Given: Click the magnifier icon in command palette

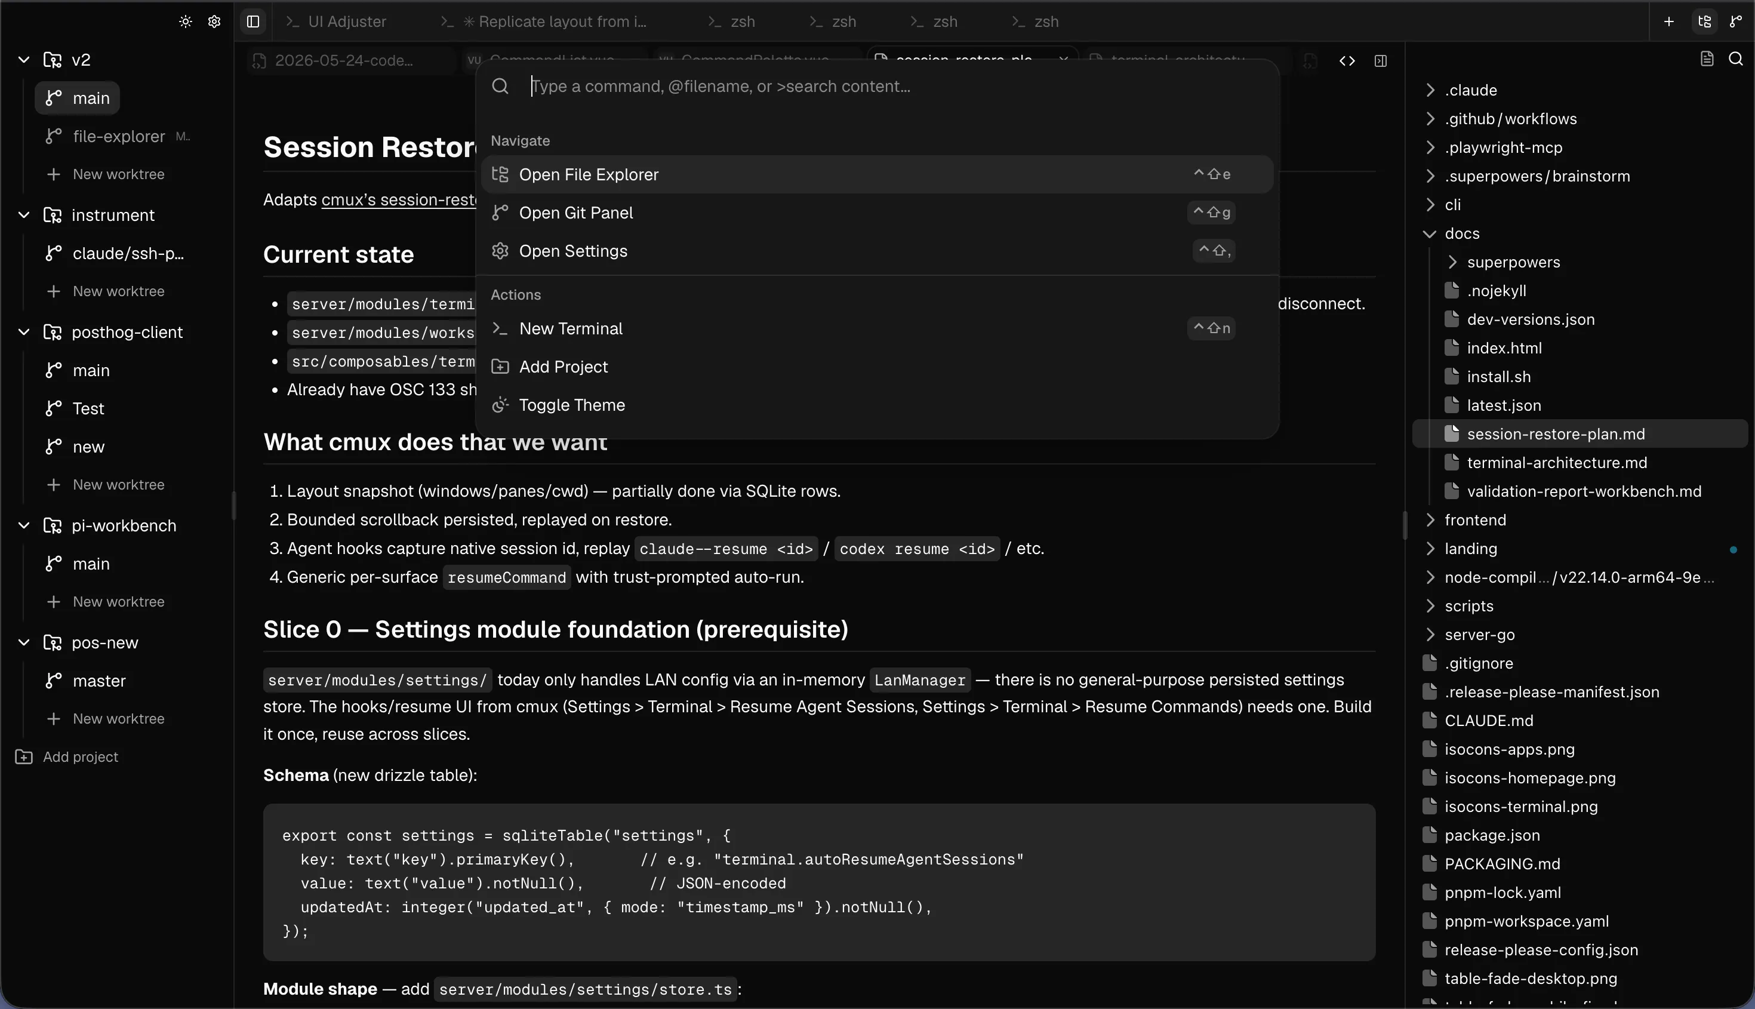Looking at the screenshot, I should pos(500,86).
